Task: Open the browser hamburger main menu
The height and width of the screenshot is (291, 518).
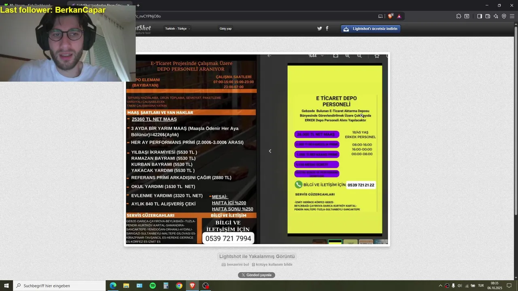Action: pos(512,16)
